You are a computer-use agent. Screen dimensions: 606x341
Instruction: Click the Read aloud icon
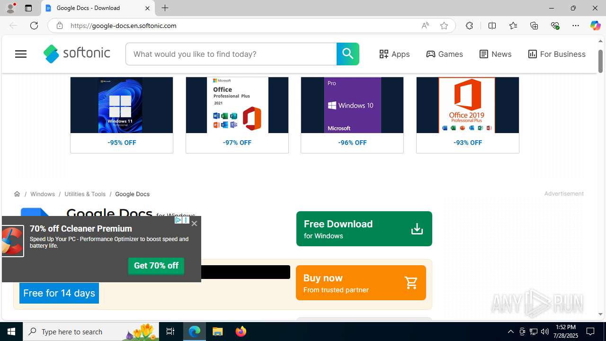click(425, 26)
